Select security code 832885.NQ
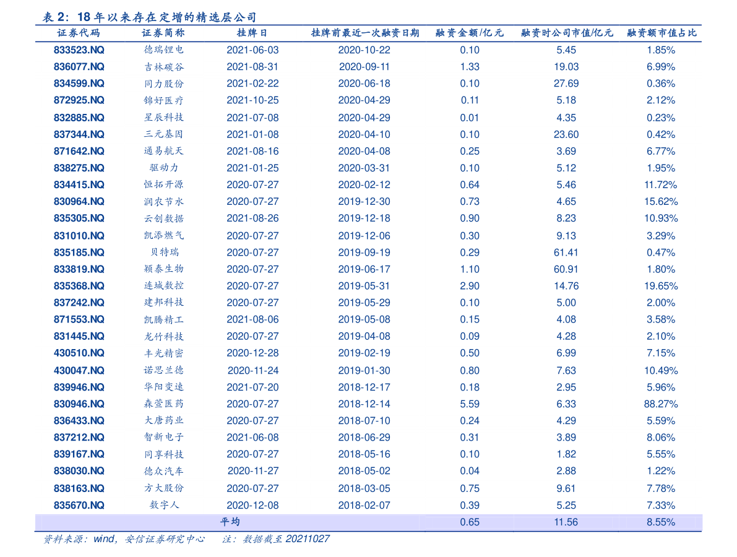This screenshot has width=737, height=557. coord(79,118)
